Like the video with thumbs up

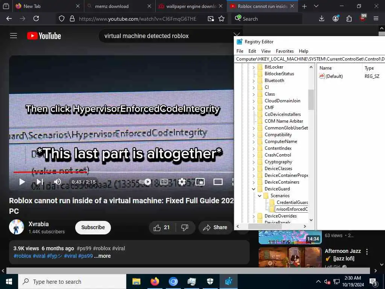point(162,228)
